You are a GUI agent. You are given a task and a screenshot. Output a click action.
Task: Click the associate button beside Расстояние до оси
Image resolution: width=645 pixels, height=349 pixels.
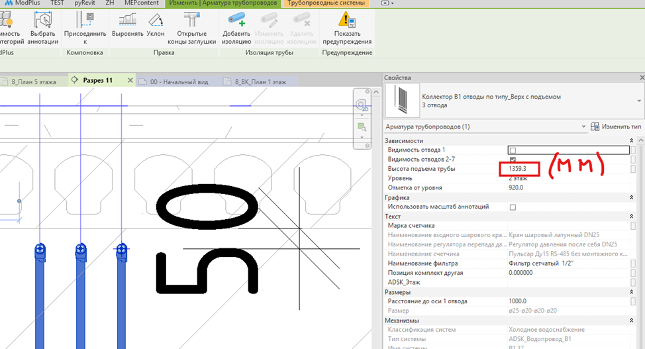(633, 301)
